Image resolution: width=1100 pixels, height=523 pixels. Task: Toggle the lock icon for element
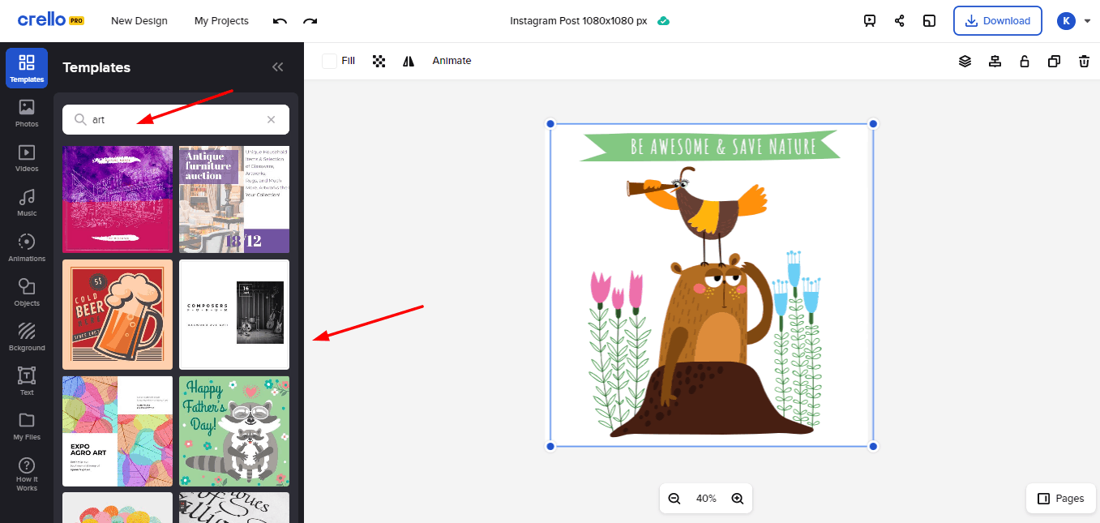(1025, 61)
